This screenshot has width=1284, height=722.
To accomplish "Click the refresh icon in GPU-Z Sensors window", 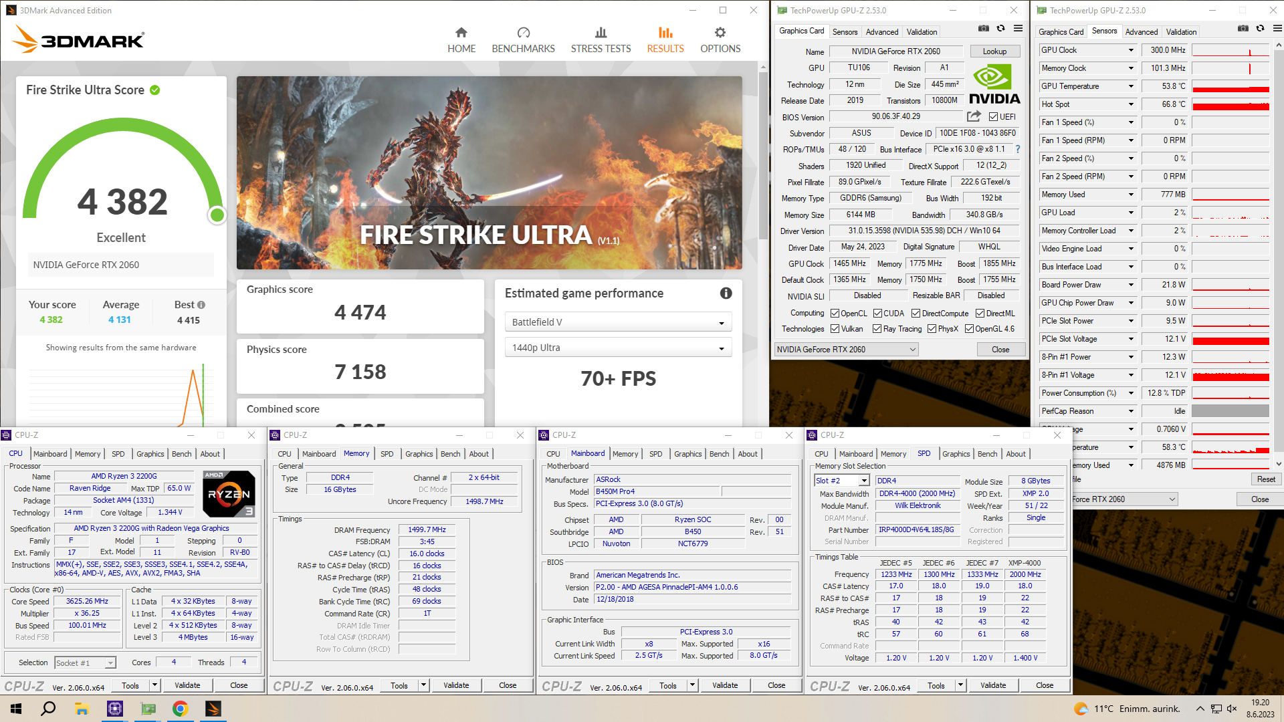I will click(x=1260, y=29).
